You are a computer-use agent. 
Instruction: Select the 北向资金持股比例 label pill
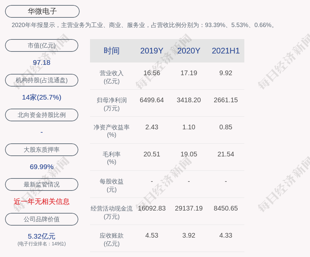coord(42,115)
